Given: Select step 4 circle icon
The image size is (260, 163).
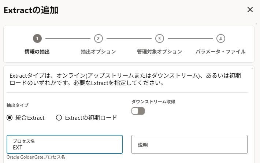Looking at the screenshot, I should (220, 38).
